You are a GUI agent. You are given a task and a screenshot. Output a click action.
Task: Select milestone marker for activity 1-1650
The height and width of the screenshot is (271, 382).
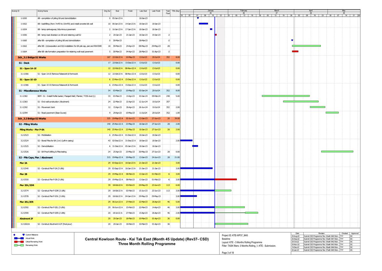[198, 18]
